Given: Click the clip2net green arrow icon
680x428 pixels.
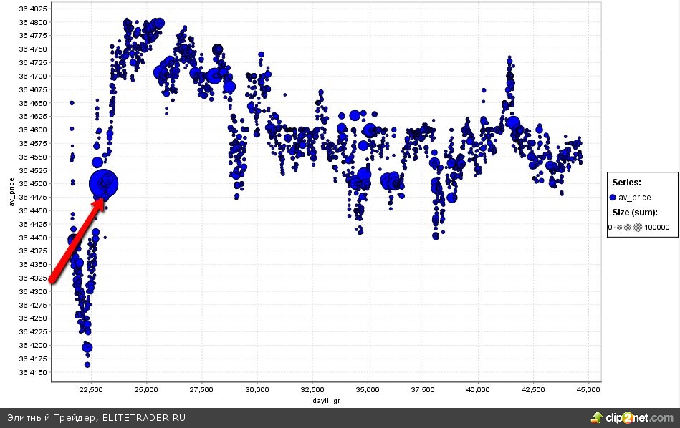Looking at the screenshot, I should (596, 417).
